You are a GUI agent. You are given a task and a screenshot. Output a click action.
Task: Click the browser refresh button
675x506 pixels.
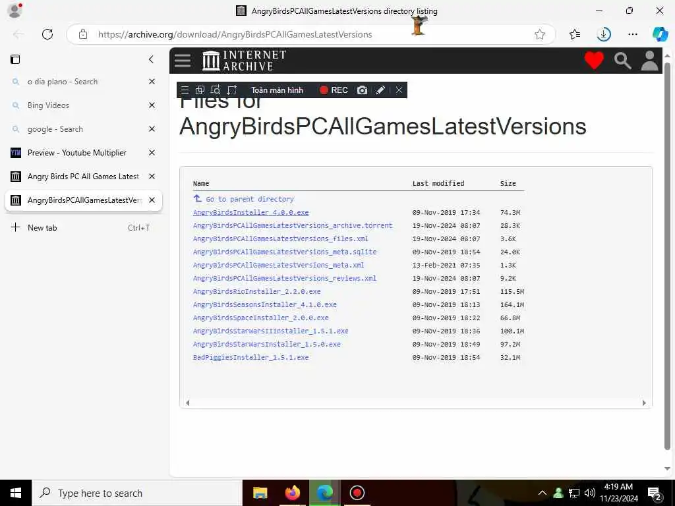coord(47,34)
